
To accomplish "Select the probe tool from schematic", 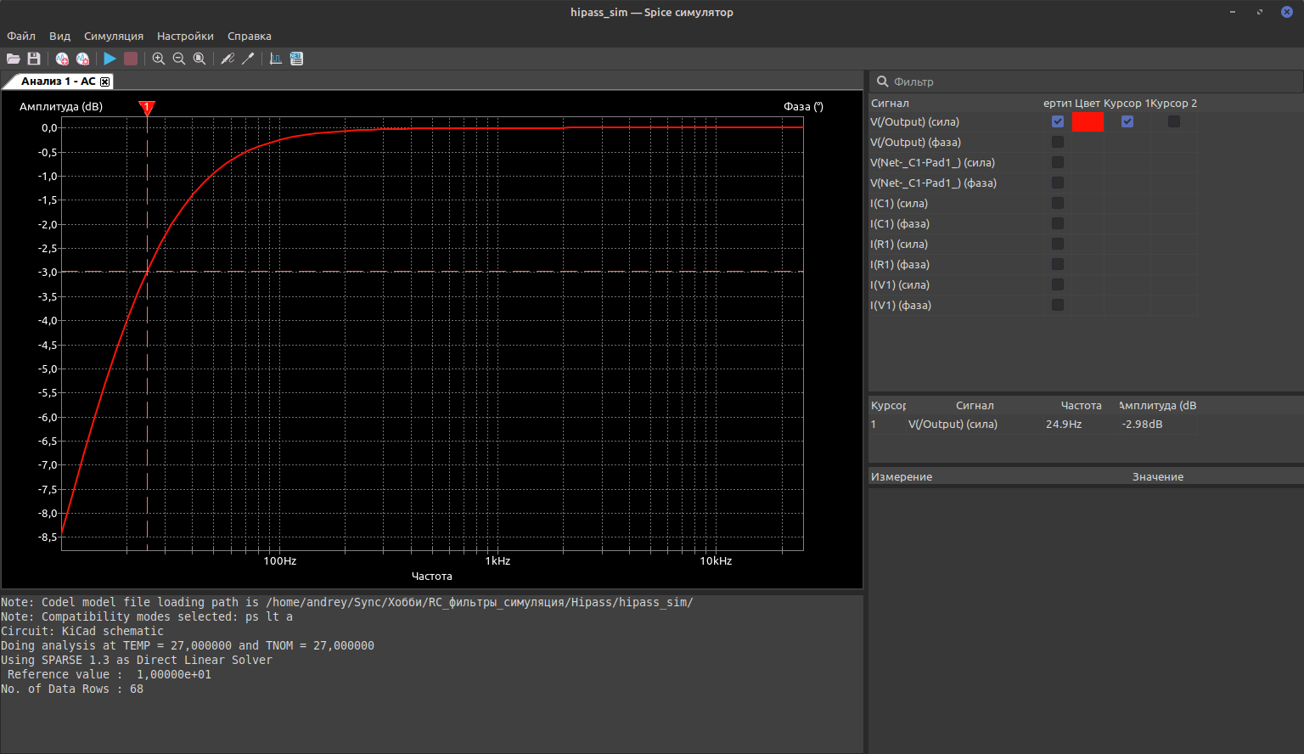I will click(248, 59).
